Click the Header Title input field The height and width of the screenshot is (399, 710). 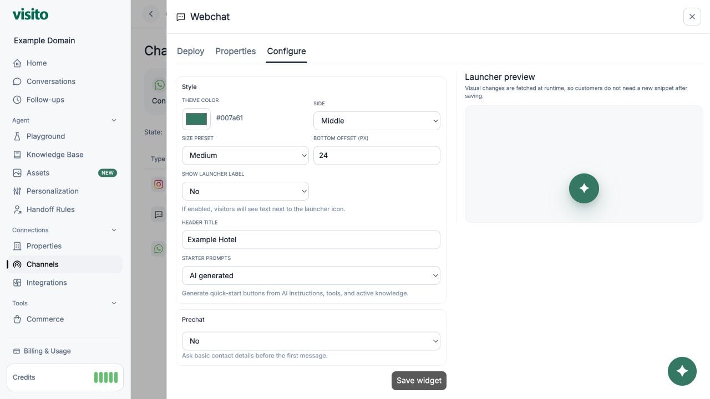[x=311, y=240]
